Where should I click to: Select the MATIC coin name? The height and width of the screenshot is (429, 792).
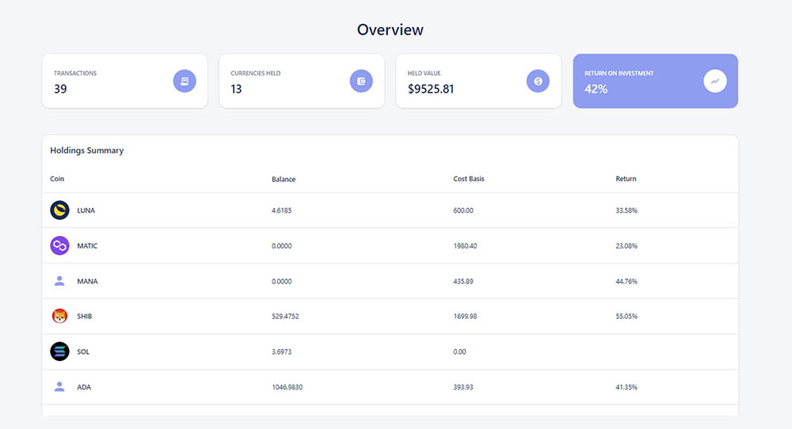click(87, 246)
